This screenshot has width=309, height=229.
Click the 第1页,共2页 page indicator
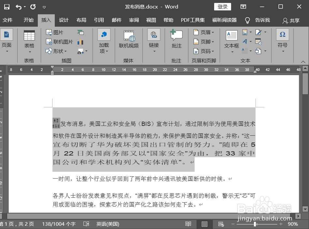17,224
